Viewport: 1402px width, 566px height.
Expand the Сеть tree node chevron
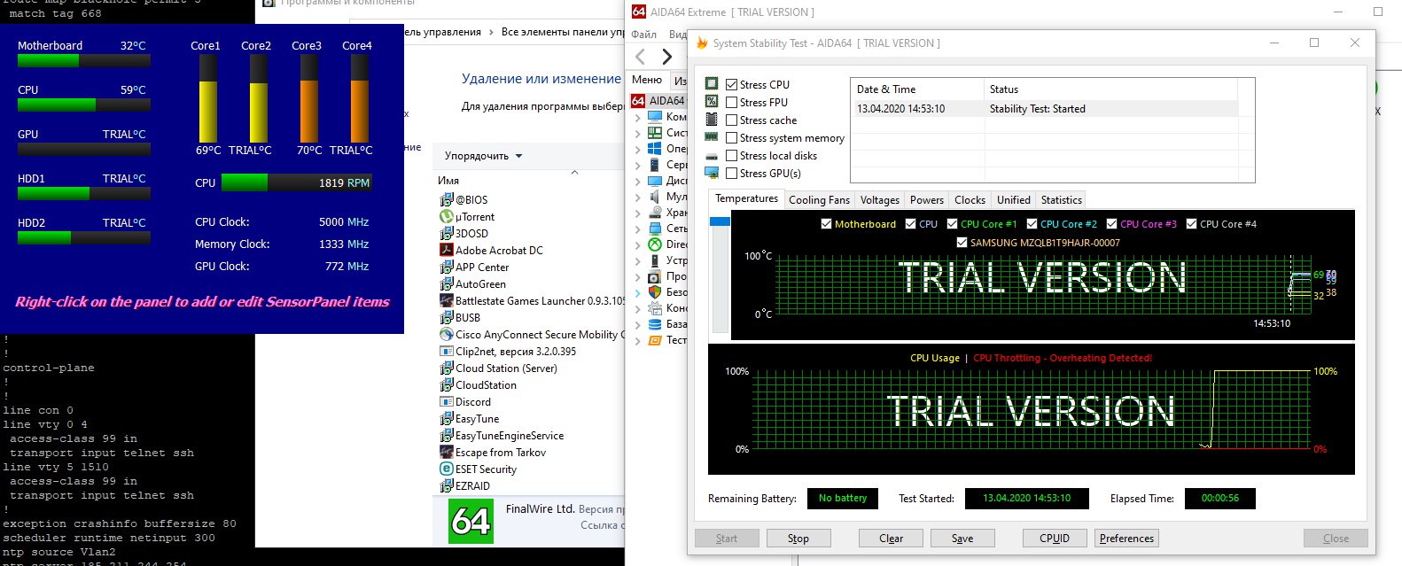[x=637, y=228]
